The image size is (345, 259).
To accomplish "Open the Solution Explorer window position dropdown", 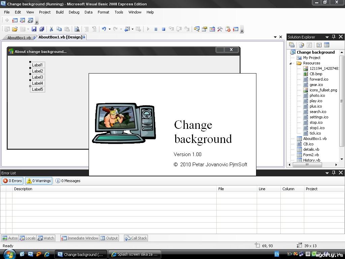I will (327, 37).
